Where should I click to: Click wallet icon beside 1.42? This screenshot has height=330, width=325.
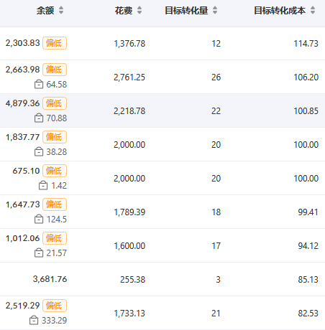point(43,186)
